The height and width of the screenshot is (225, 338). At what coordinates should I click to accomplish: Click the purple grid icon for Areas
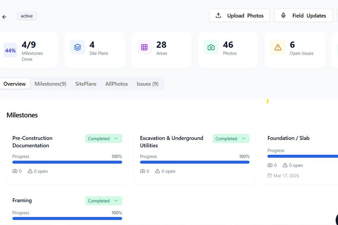(144, 47)
